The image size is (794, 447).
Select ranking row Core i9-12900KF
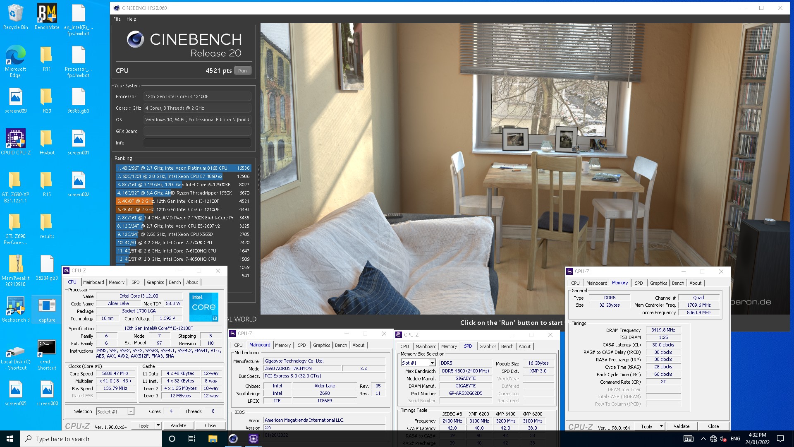(x=183, y=185)
